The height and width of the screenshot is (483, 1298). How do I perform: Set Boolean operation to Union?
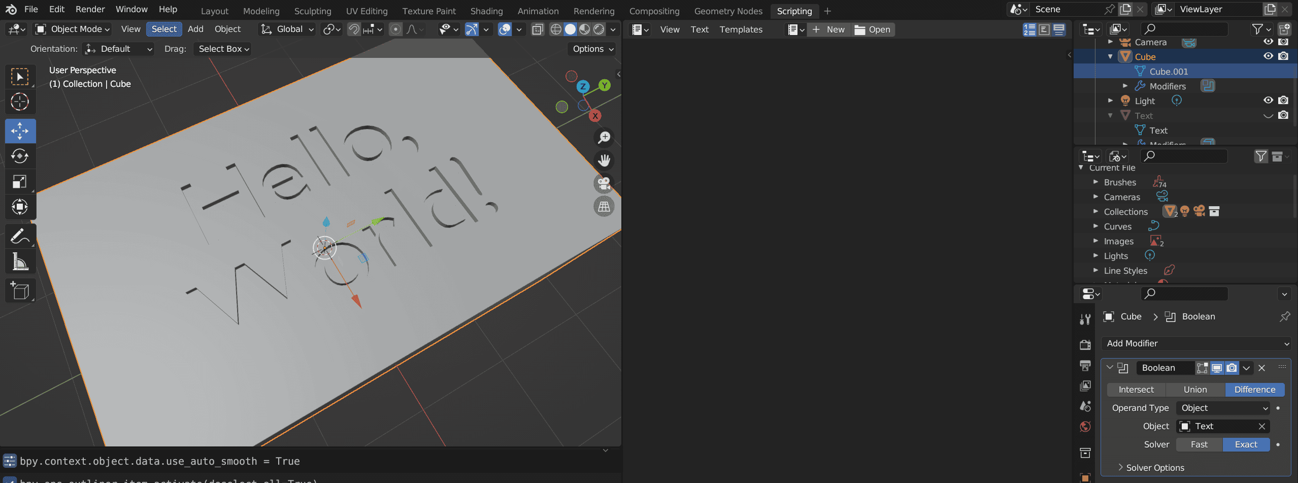coord(1195,390)
